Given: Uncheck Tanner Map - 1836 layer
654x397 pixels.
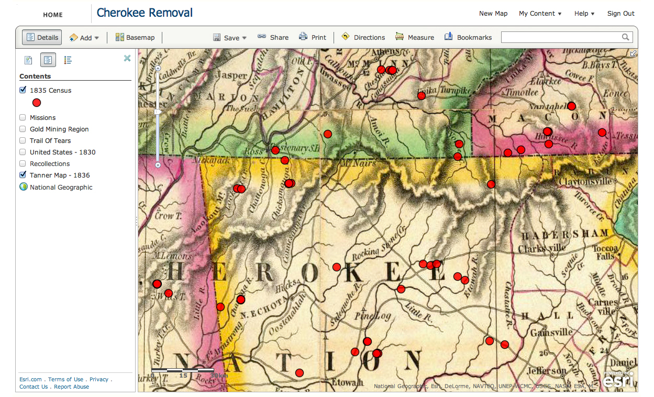Looking at the screenshot, I should [x=23, y=175].
